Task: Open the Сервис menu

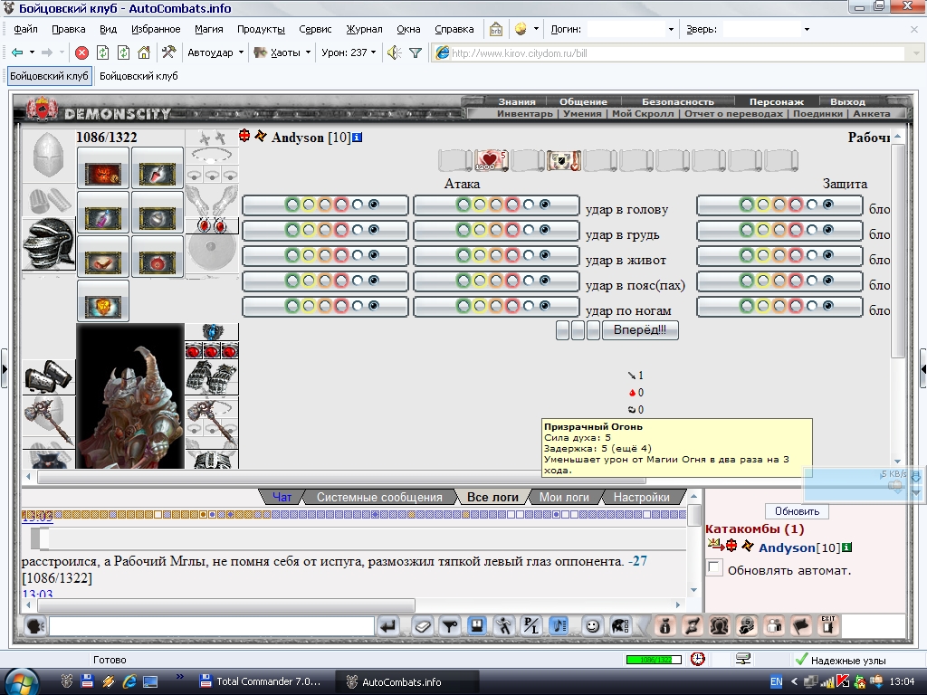Action: (x=315, y=29)
